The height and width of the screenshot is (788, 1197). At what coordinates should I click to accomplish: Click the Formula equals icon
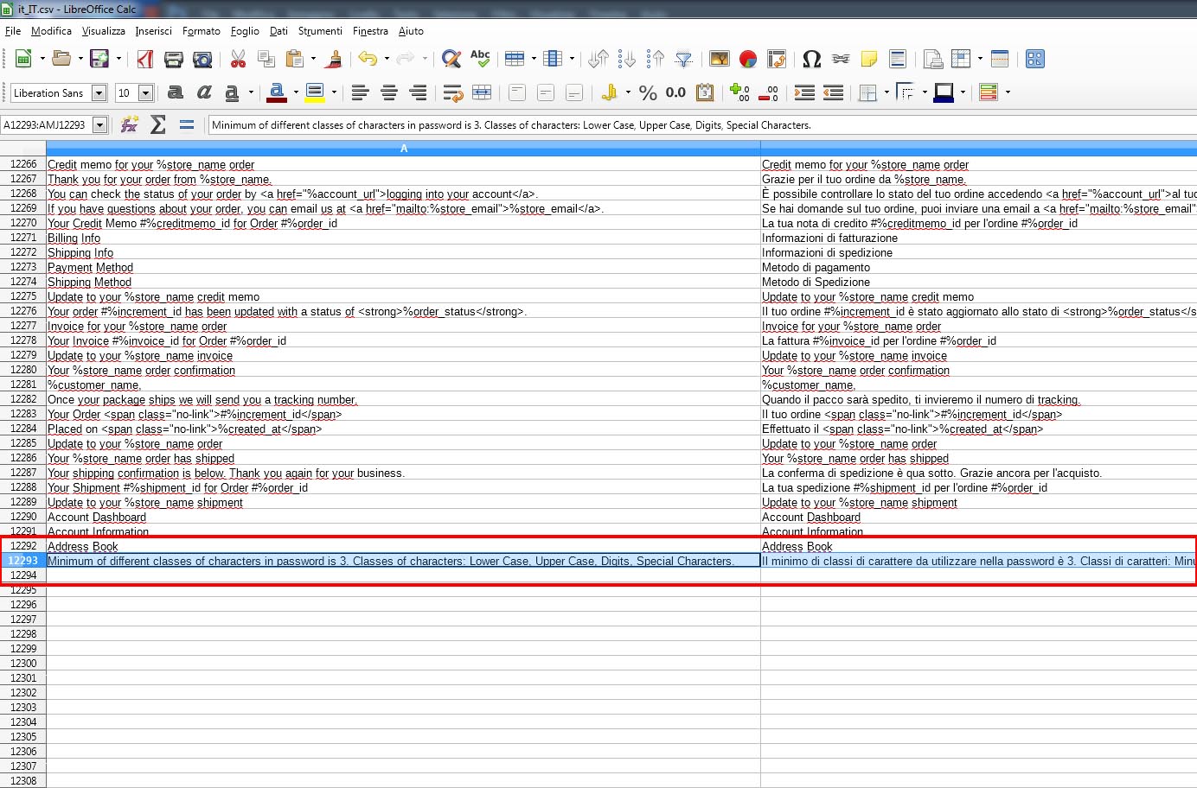point(187,124)
